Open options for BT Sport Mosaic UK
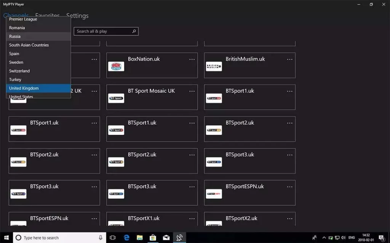Screen dimensions: 390x243 click(192, 91)
